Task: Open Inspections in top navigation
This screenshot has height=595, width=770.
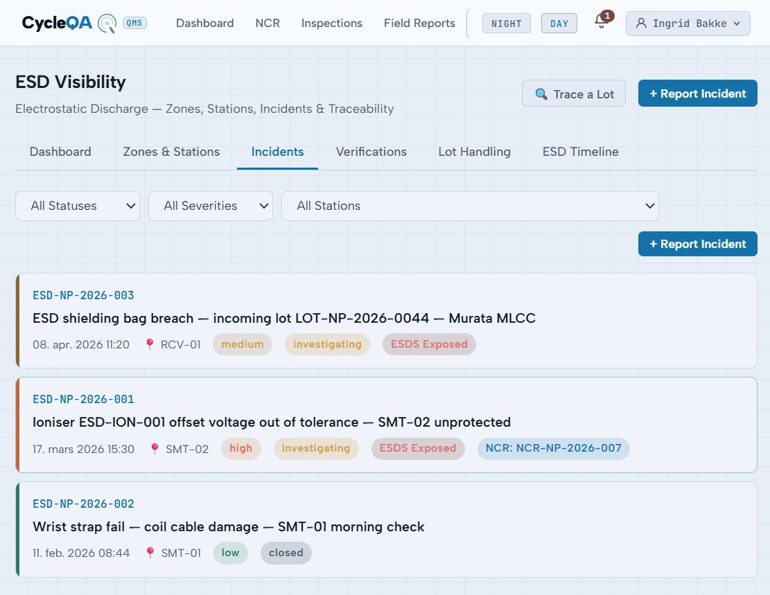Action: click(x=332, y=23)
